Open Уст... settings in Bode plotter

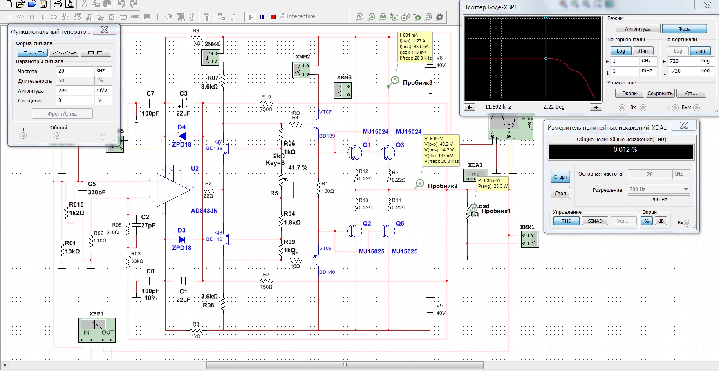[x=691, y=93]
